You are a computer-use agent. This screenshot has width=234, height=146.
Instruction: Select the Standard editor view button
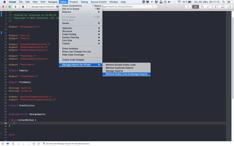tap(195, 7)
